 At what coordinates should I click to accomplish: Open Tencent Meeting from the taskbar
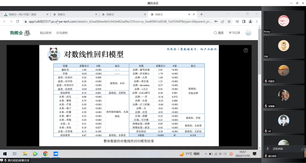coord(56,154)
